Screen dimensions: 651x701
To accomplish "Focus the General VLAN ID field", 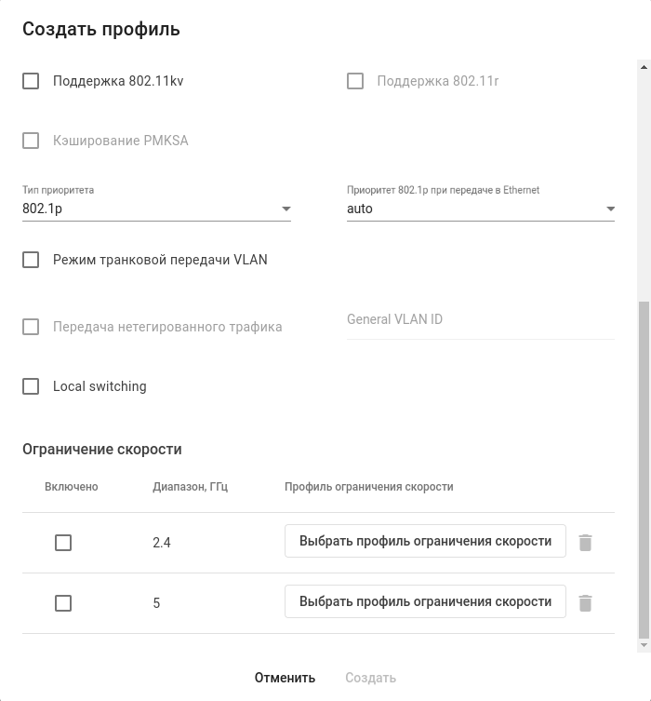I will coord(480,319).
